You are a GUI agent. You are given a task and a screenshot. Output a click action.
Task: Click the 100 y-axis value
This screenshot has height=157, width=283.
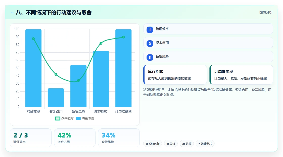[x=17, y=29]
